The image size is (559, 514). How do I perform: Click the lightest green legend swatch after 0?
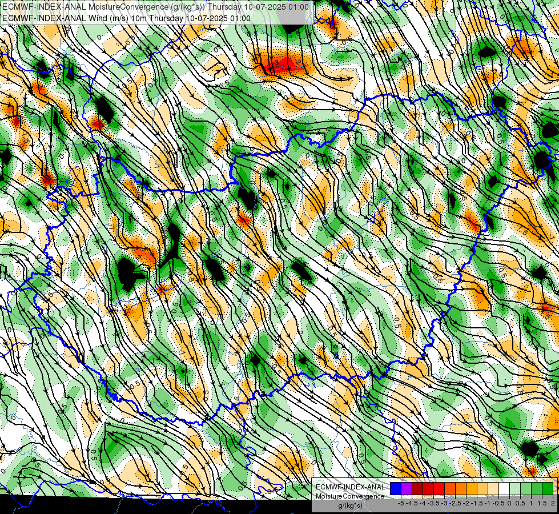(x=515, y=489)
